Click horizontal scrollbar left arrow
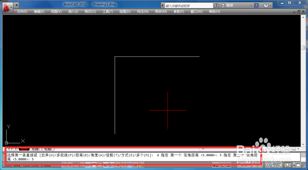This screenshot has height=170, width=308. click(203, 149)
